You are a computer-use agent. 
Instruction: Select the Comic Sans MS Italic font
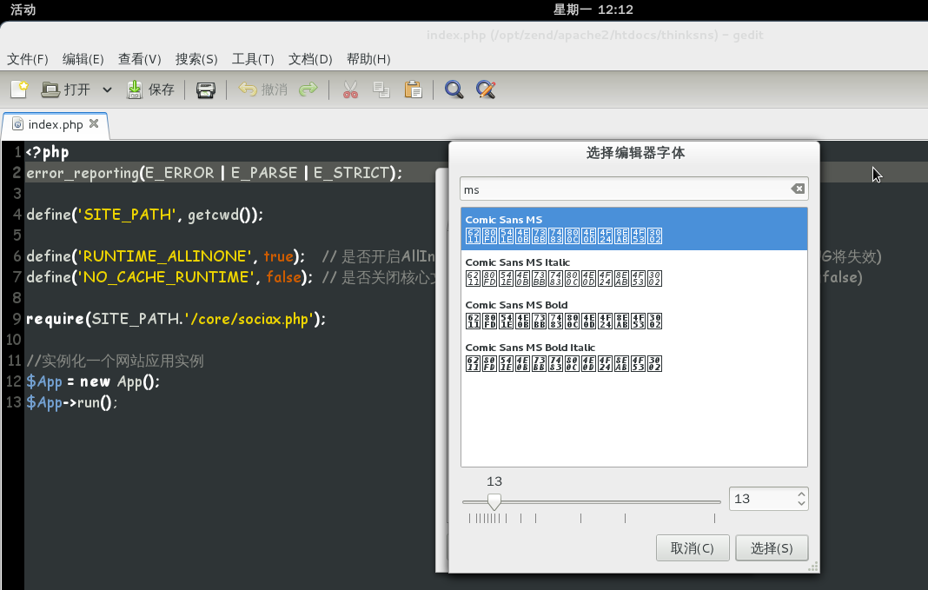point(633,271)
